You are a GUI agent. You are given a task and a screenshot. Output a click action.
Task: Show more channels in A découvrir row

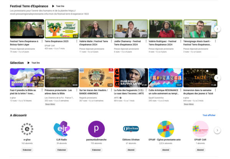click(217, 130)
